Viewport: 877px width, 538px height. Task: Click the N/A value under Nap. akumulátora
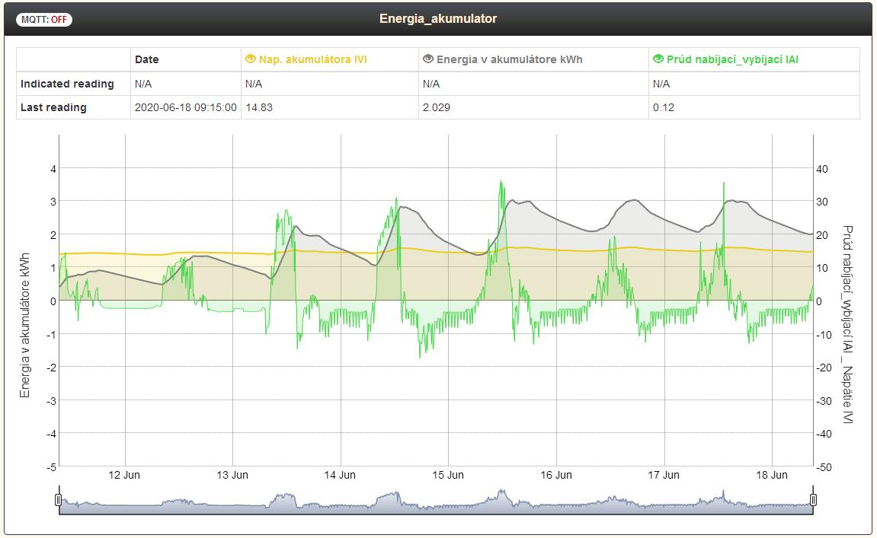click(x=254, y=84)
